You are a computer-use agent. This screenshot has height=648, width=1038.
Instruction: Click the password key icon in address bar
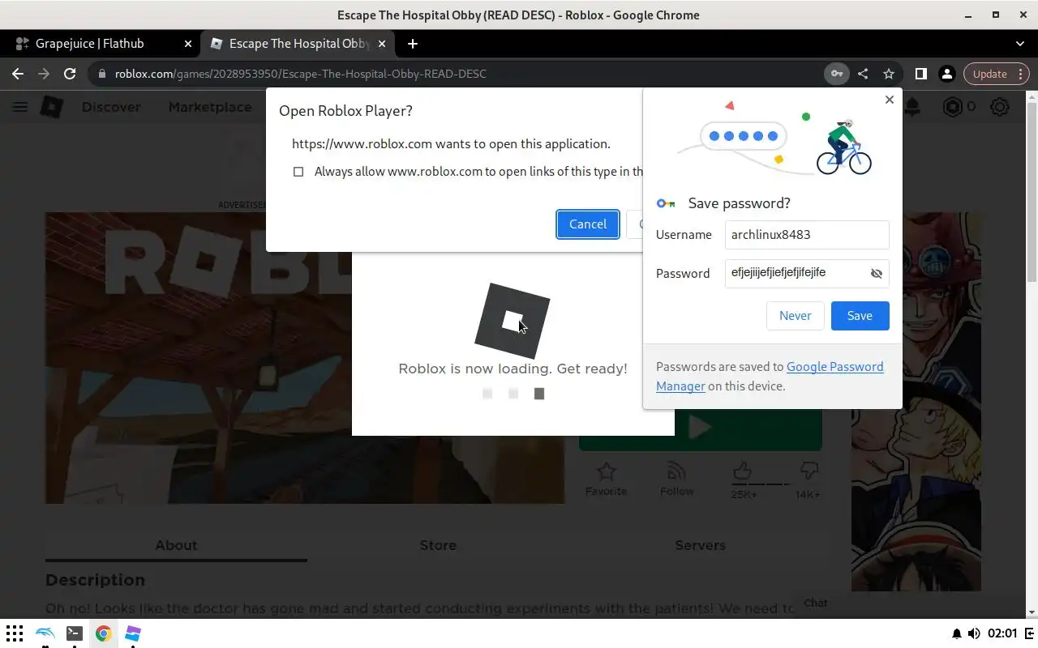pyautogui.click(x=836, y=74)
